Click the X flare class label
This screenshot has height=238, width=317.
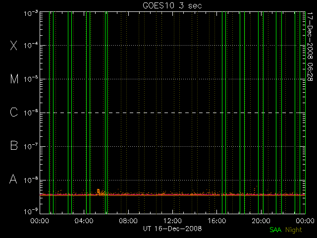(x=14, y=45)
